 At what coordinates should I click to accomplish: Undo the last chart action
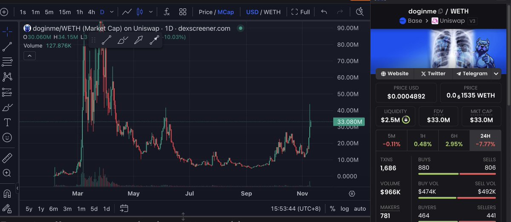(x=324, y=12)
